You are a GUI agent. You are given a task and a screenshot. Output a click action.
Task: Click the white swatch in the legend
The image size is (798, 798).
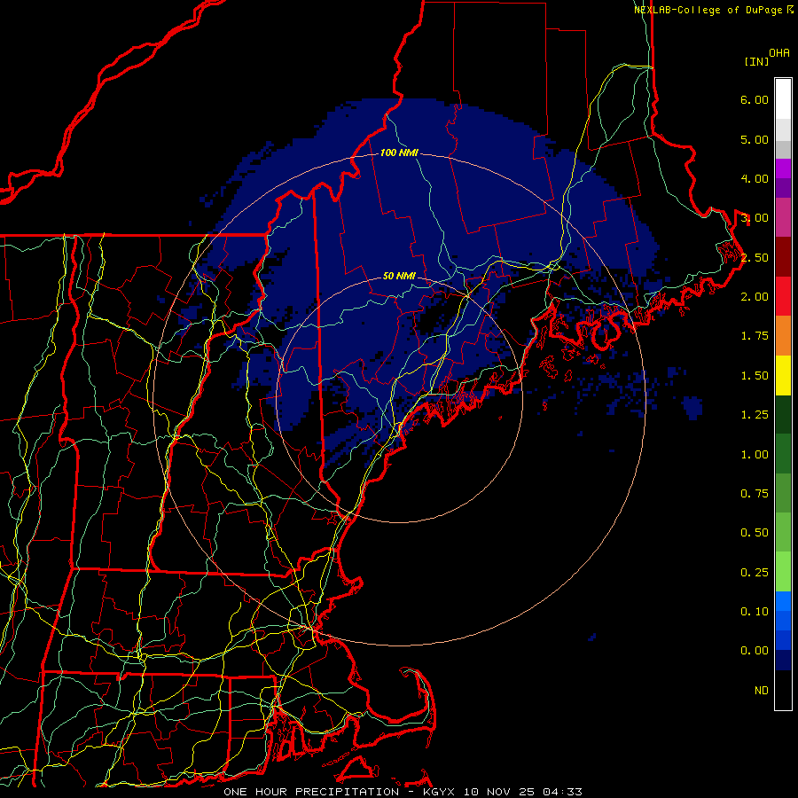783,98
